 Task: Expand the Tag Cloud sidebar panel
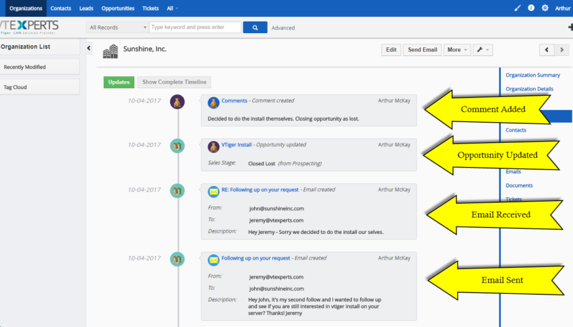tap(40, 87)
